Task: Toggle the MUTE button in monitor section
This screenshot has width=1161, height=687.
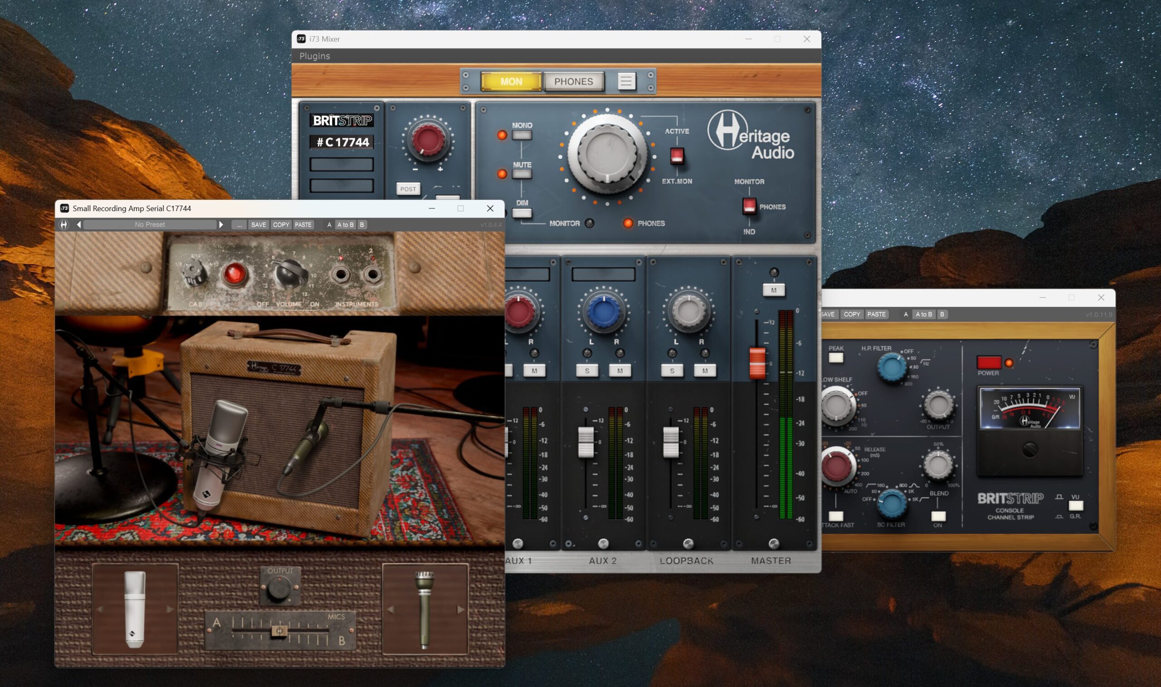Action: [x=522, y=174]
